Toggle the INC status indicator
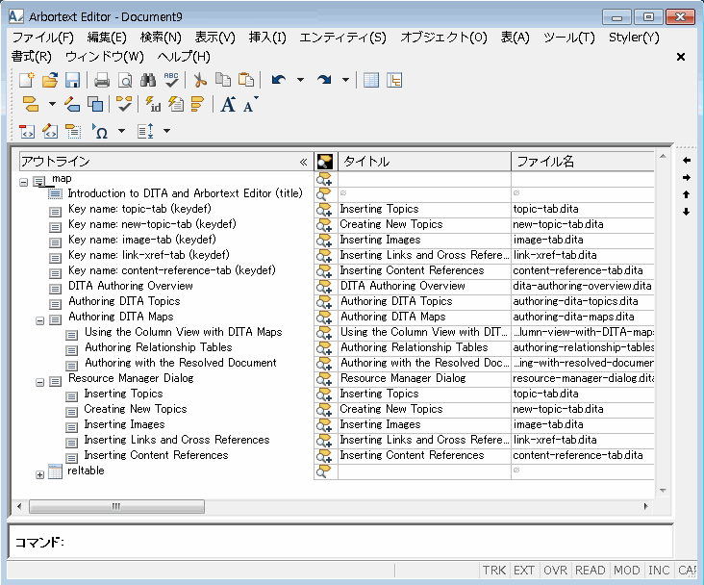The width and height of the screenshot is (704, 585). [659, 571]
